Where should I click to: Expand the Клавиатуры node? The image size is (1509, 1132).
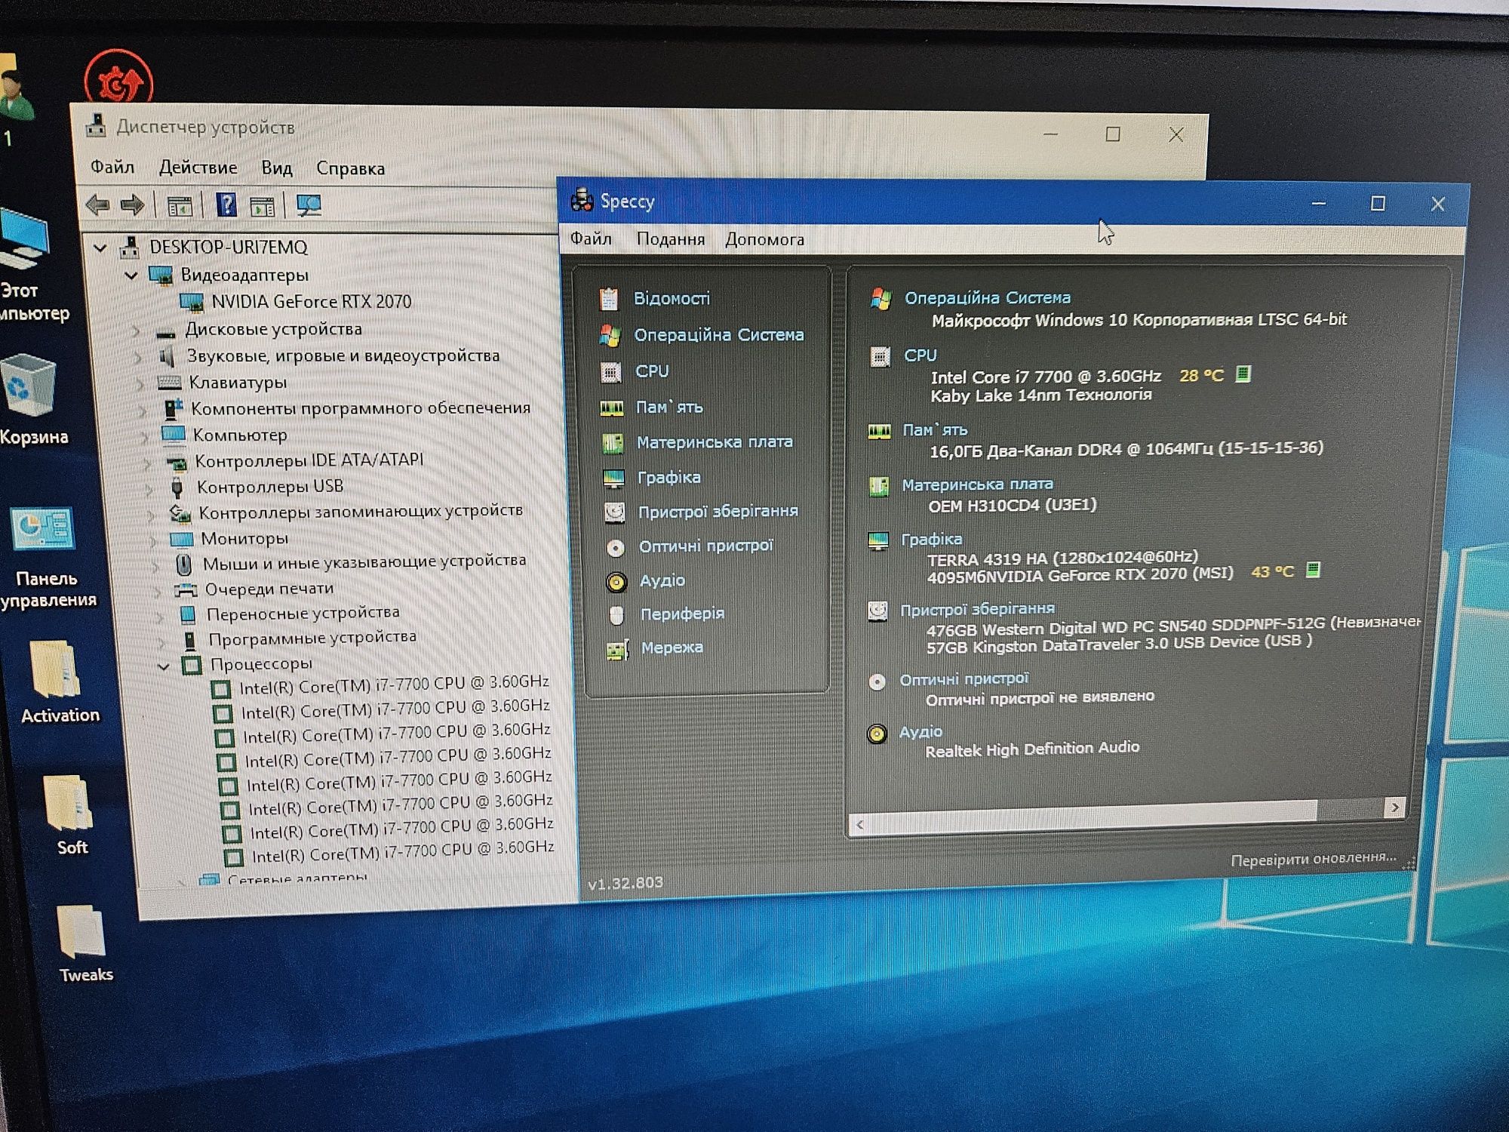(x=141, y=383)
